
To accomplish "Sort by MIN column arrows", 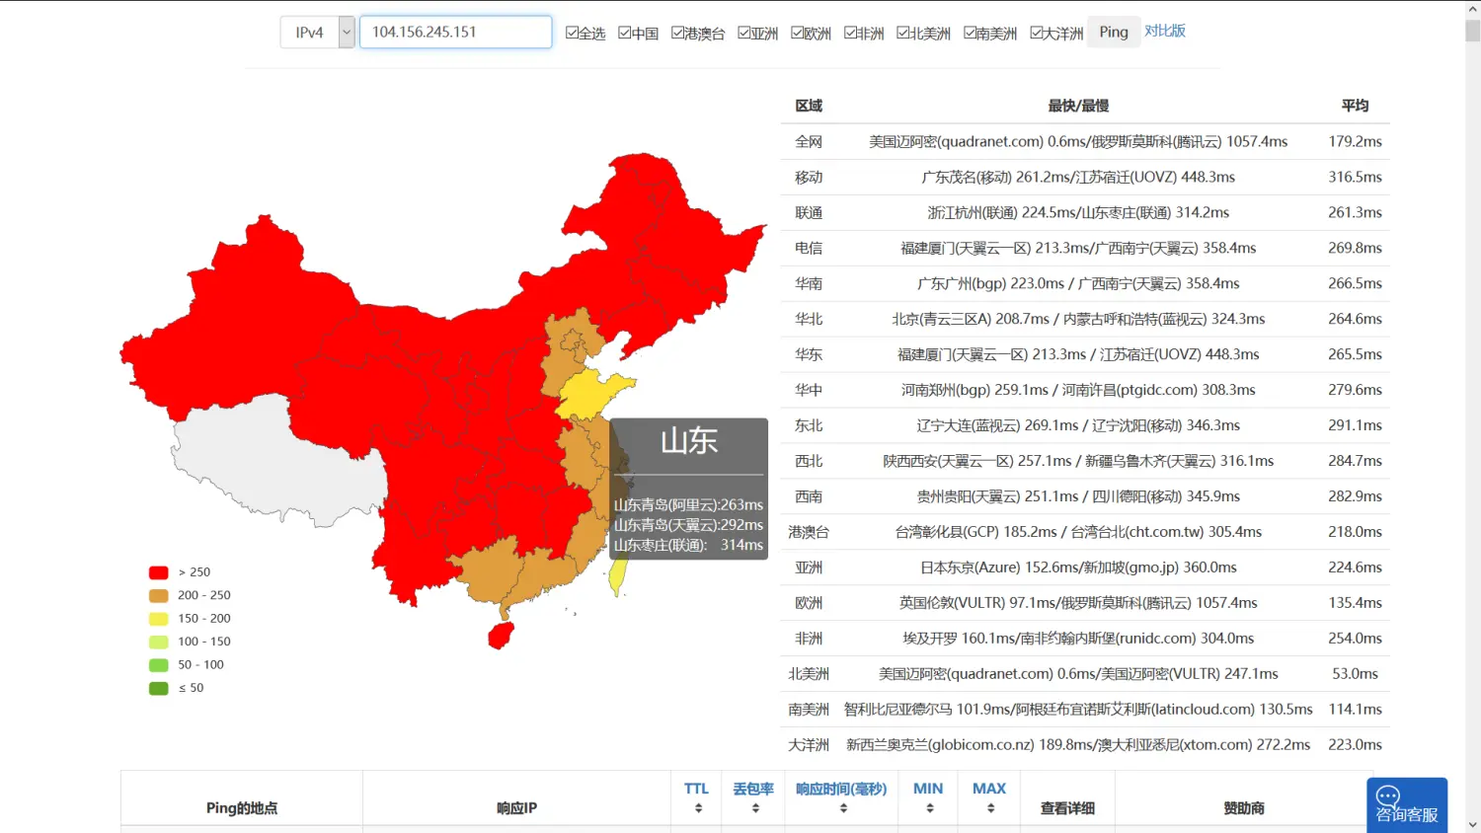I will pyautogui.click(x=928, y=808).
